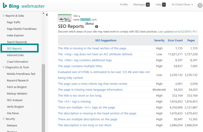This screenshot has width=203, height=132.
Task: Open Inbound Links in sidebar
Action: [15, 55]
